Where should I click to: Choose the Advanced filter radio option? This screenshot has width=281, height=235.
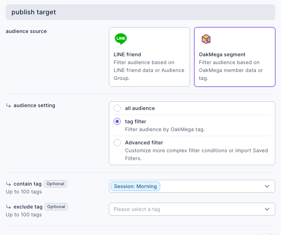[117, 143]
